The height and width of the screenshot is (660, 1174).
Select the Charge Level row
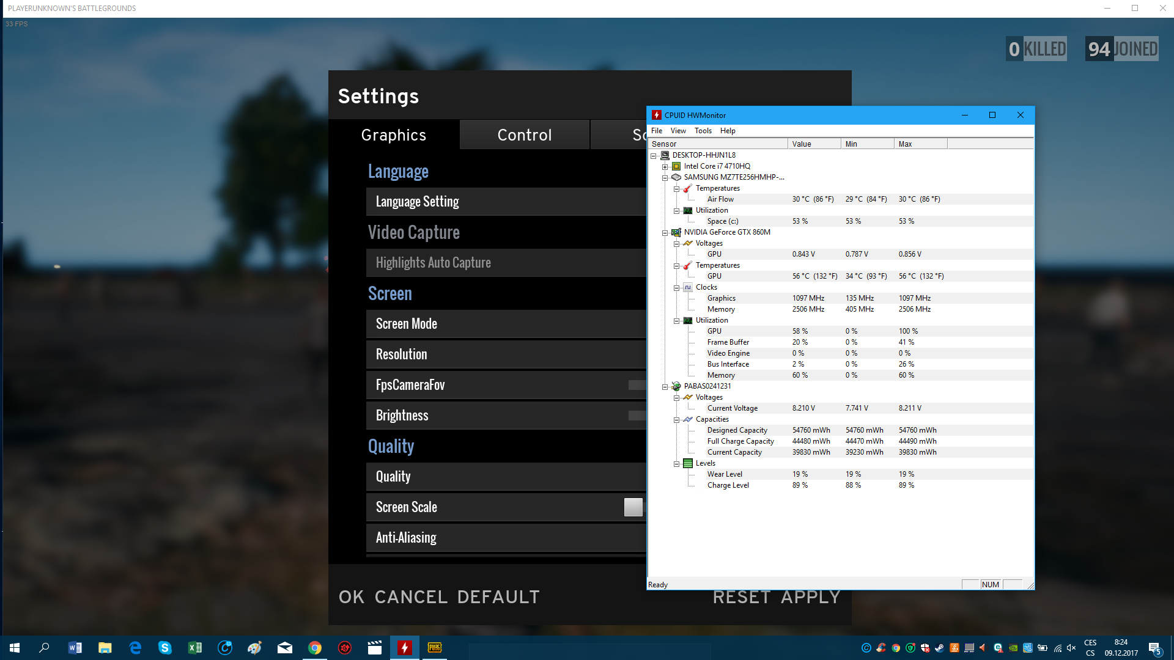pos(841,485)
